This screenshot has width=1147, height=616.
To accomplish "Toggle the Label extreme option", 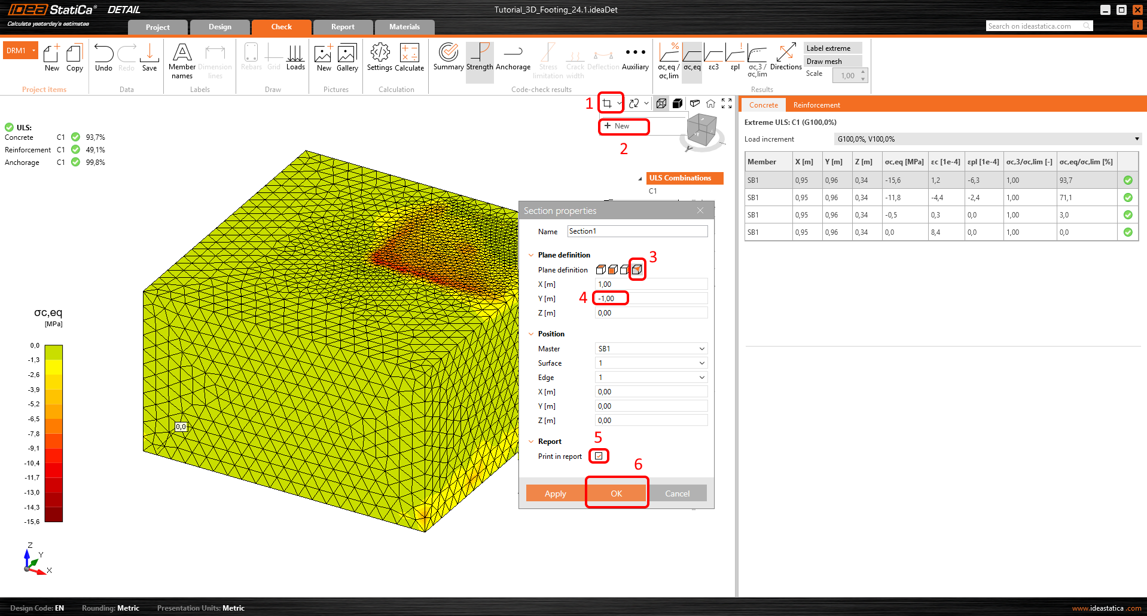I will point(832,48).
